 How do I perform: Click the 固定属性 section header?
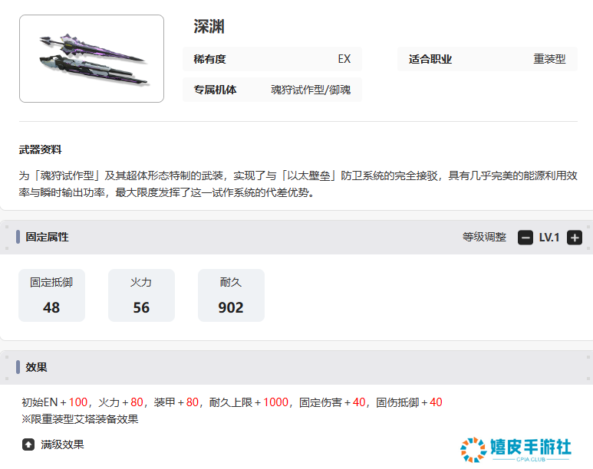click(48, 238)
